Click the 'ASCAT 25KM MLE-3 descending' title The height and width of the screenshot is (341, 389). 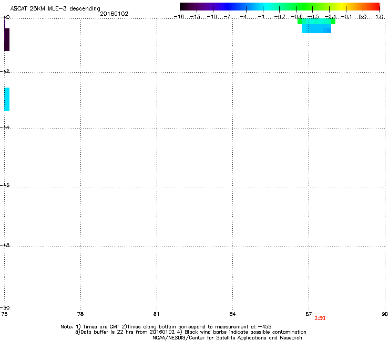[x=55, y=9]
